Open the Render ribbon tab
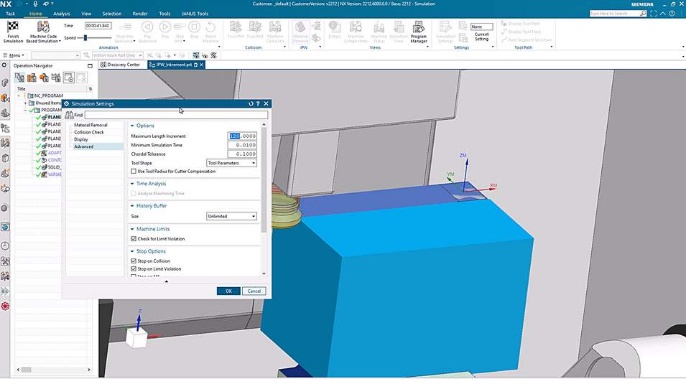686x384 pixels. pos(140,14)
